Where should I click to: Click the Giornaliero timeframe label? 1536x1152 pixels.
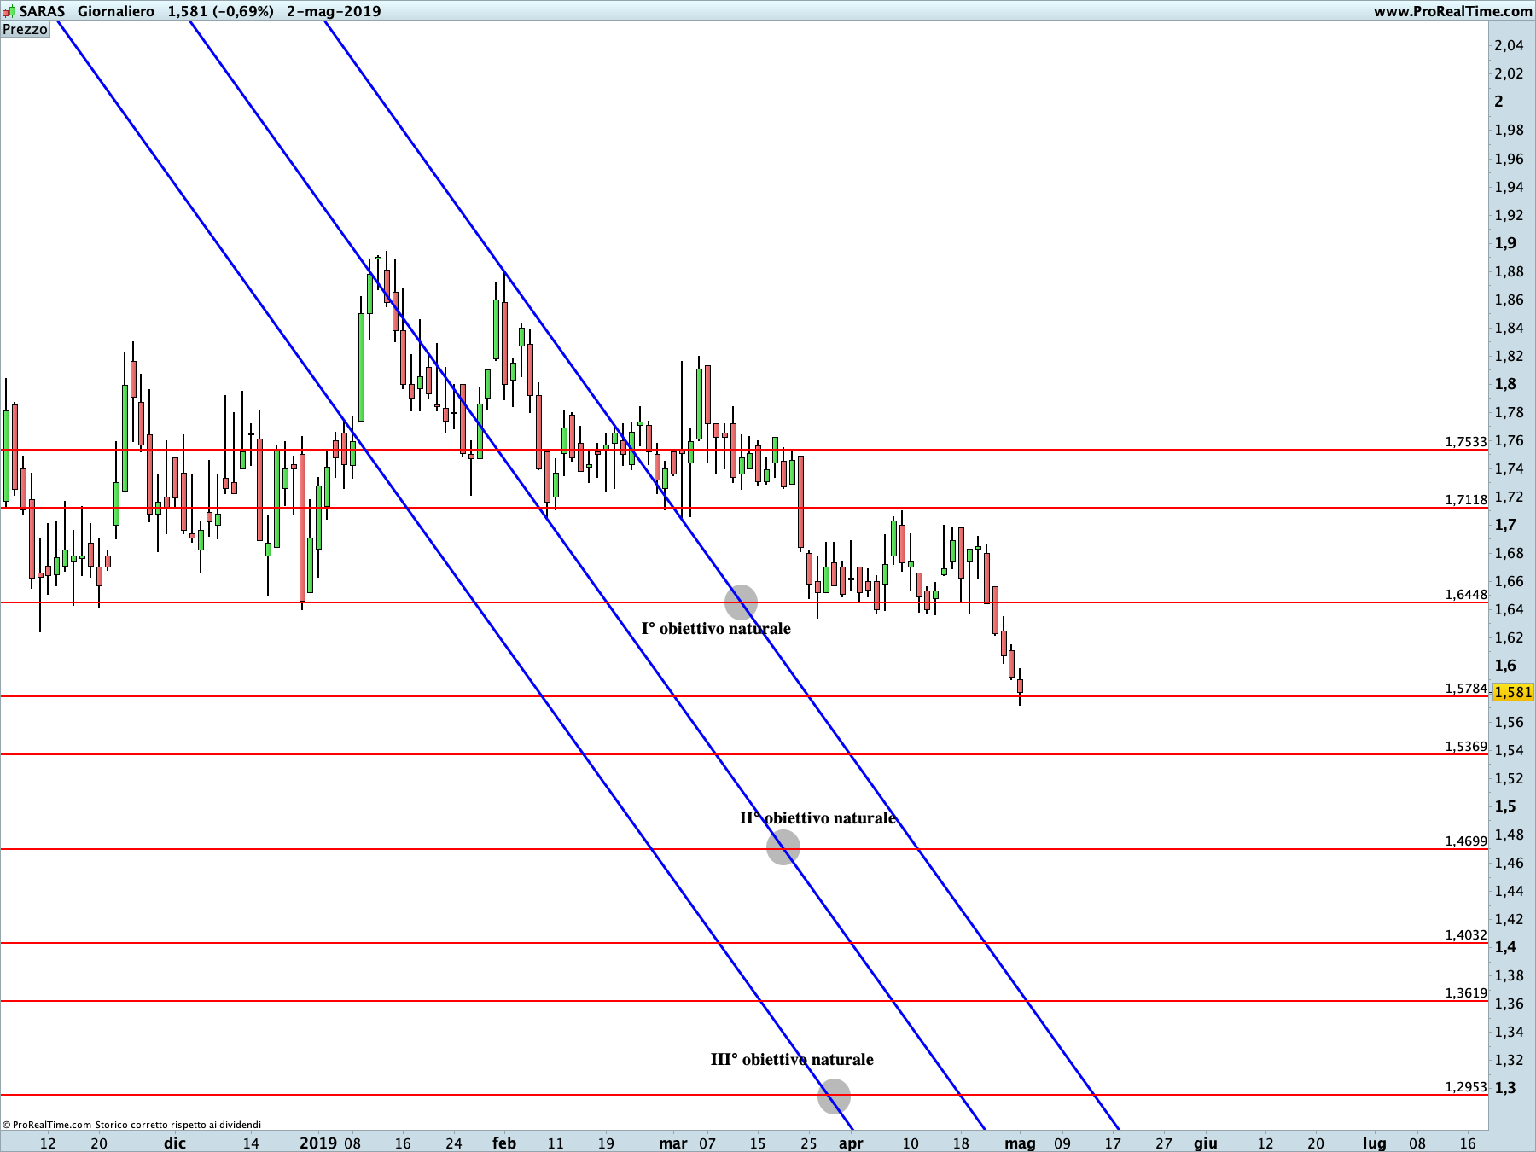tap(116, 11)
